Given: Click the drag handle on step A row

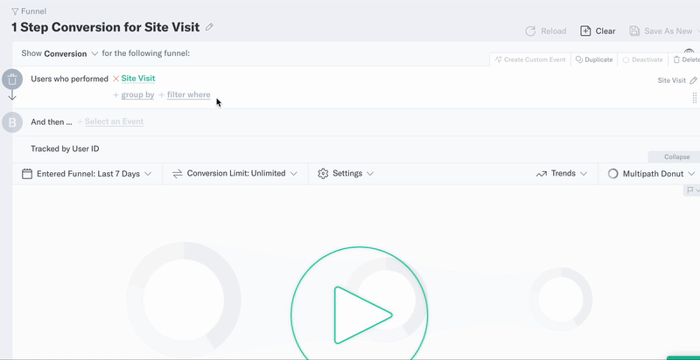Looking at the screenshot, I should pos(695,98).
